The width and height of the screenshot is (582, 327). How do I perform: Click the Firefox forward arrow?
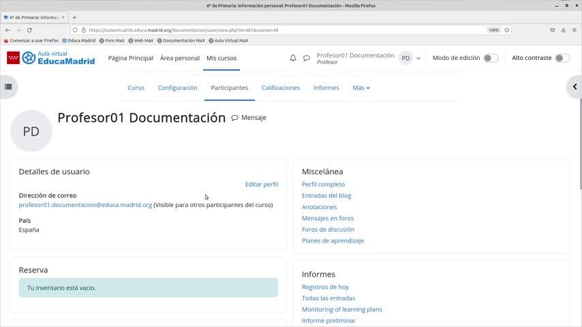[x=18, y=30]
